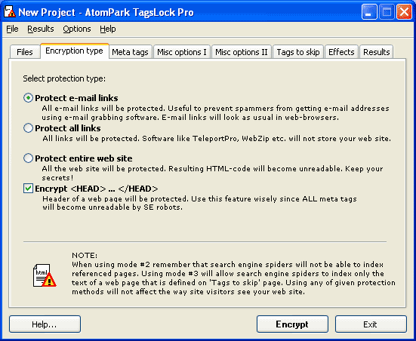Click the Help... button

click(45, 324)
